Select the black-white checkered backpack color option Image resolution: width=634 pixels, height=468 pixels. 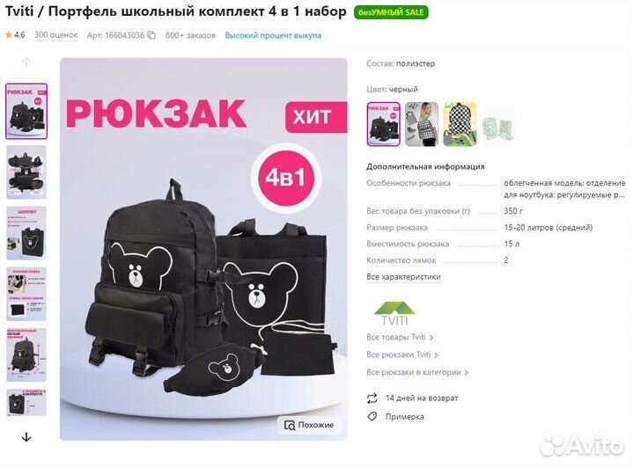(422, 124)
